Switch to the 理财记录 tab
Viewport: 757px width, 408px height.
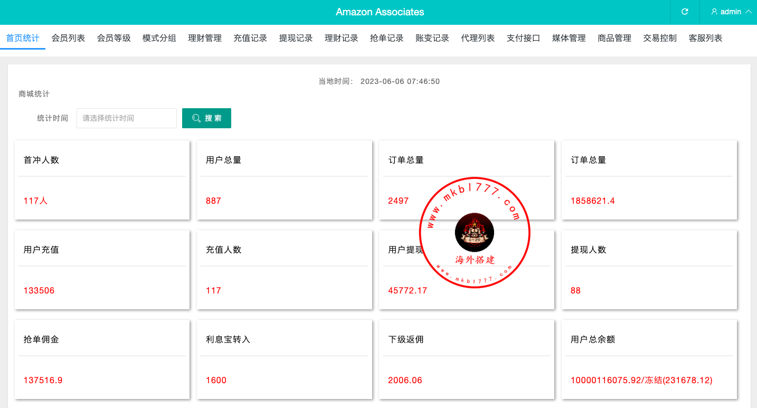(x=342, y=38)
